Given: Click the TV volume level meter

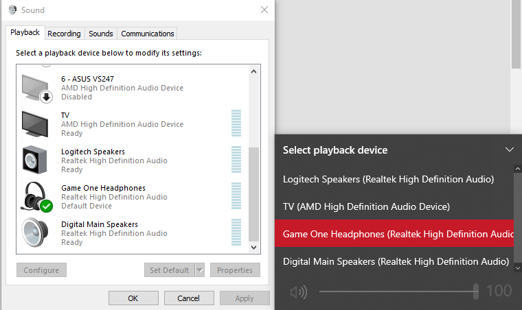Looking at the screenshot, I should tap(236, 123).
